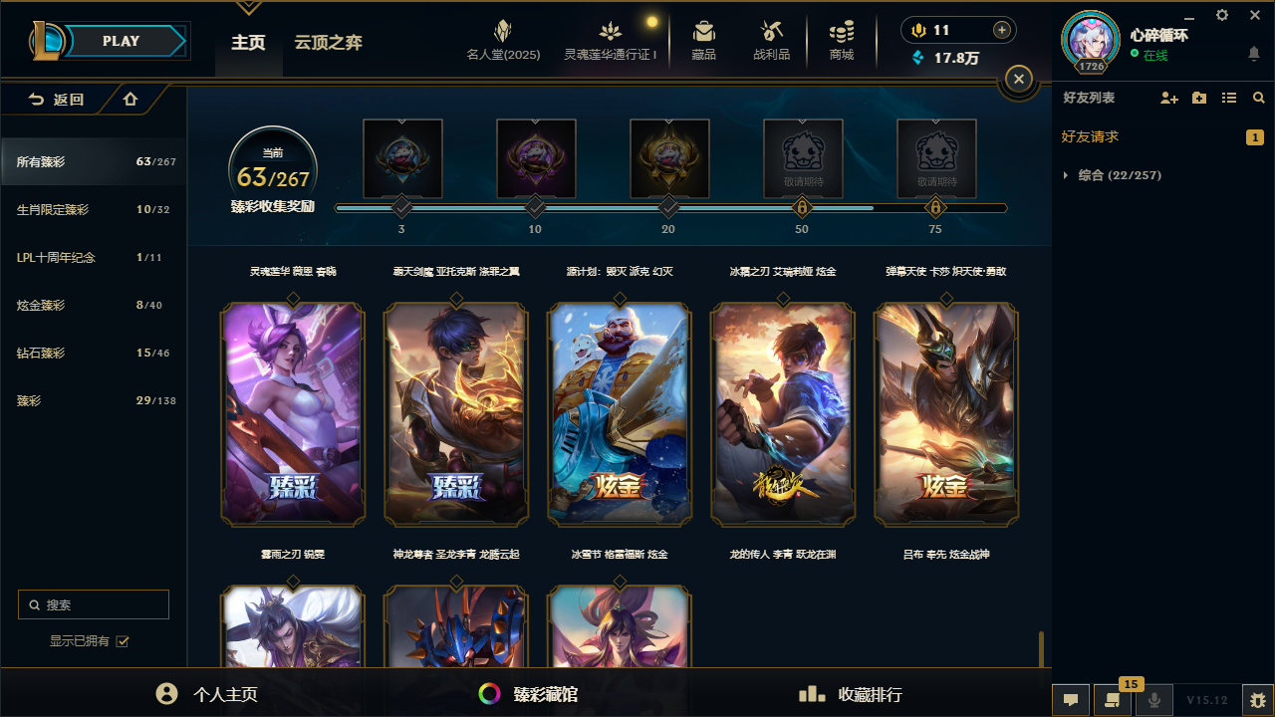
Task: Open the 战利品 loot icon
Action: (771, 32)
